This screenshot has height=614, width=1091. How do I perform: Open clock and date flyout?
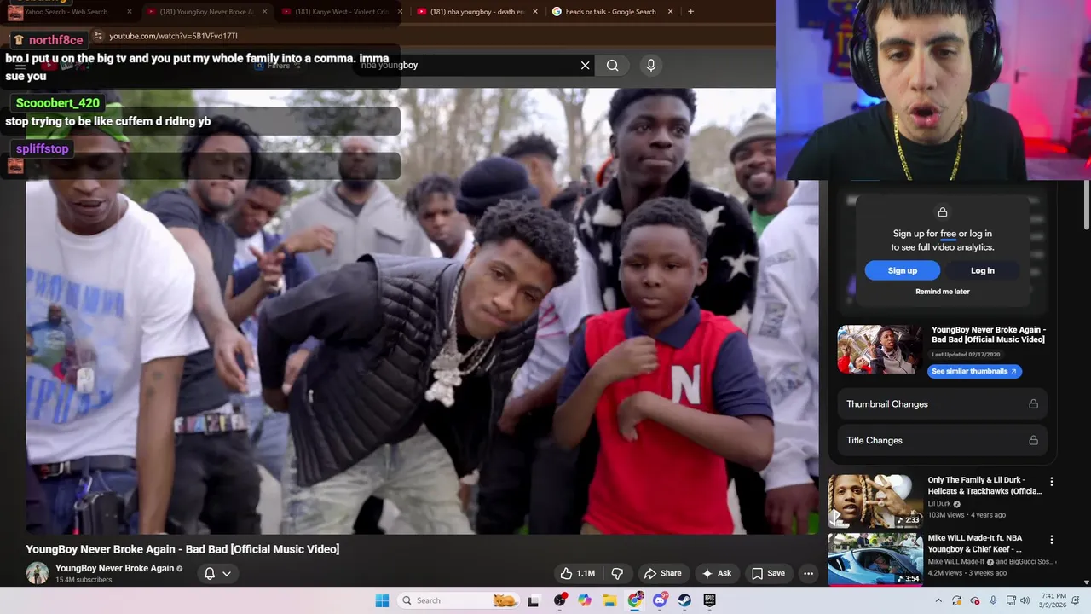tap(1054, 600)
